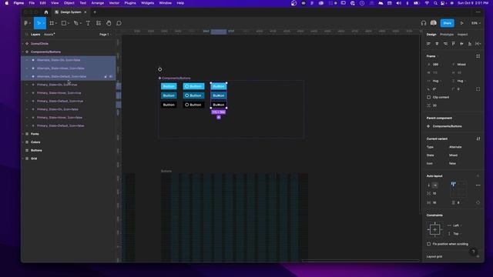
Task: Click Independent padding icon
Action: [478, 202]
